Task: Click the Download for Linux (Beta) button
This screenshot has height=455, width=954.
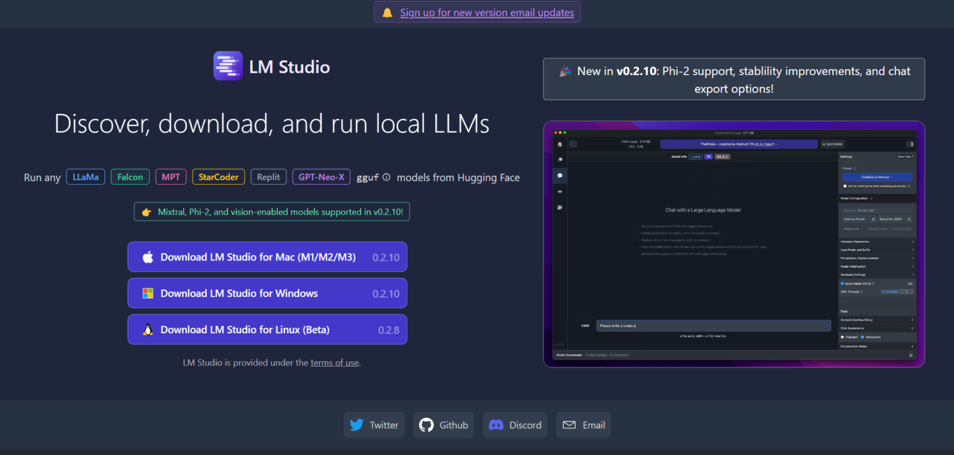Action: coord(267,329)
